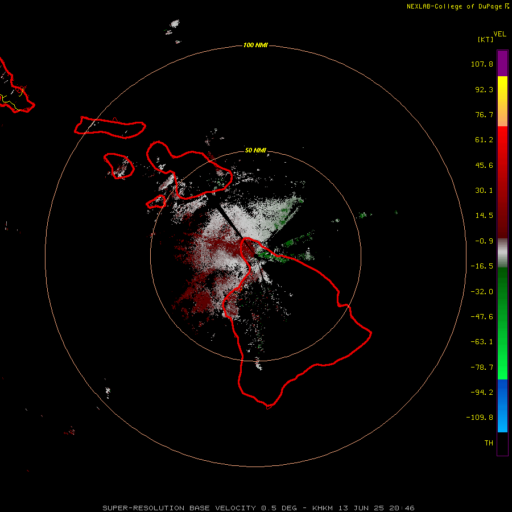This screenshot has height=512, width=512.
Task: Click the blue segment of the color bar
Action: [x=502, y=406]
